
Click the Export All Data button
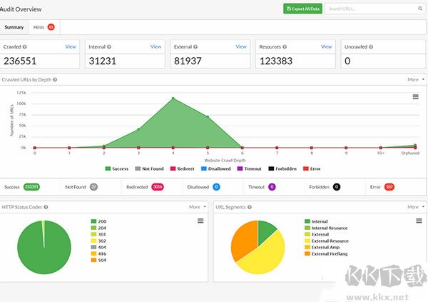(x=302, y=9)
